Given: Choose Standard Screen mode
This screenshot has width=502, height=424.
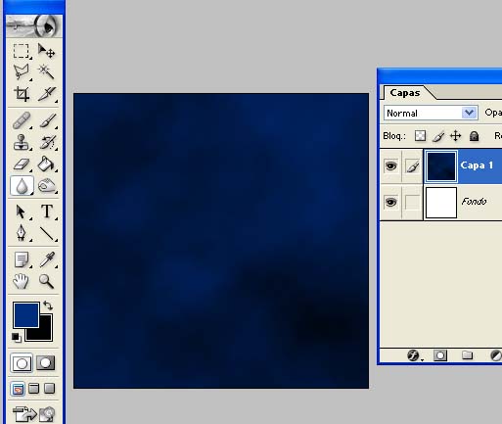Looking at the screenshot, I should (18, 389).
